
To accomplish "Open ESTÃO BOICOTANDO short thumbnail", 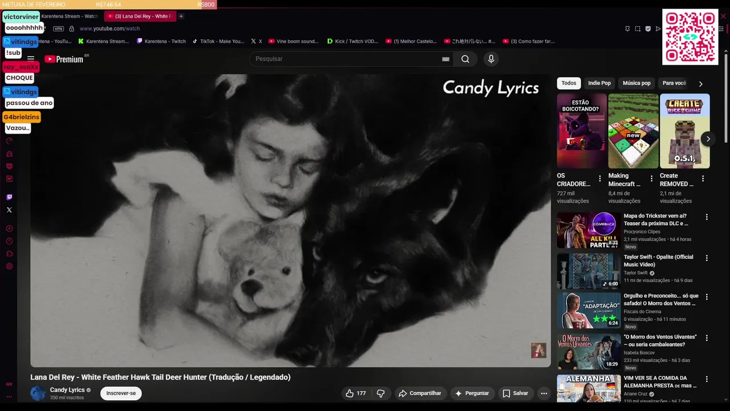I will 582,131.
